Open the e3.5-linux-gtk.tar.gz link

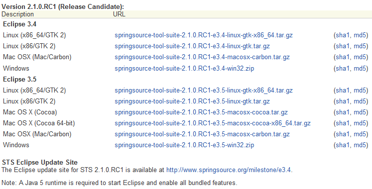pos(192,101)
